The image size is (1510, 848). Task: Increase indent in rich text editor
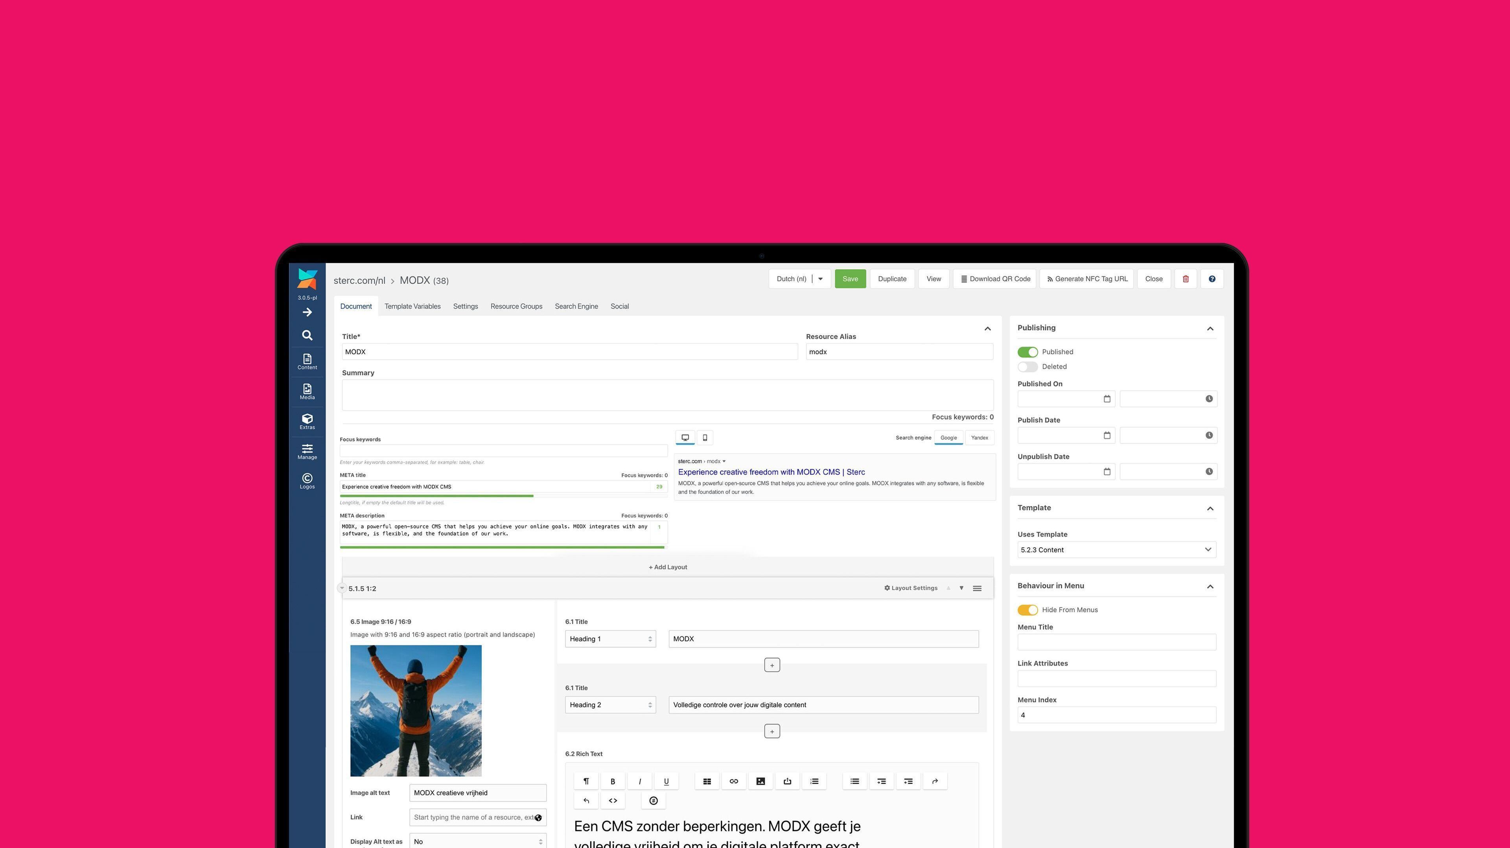[x=882, y=781]
